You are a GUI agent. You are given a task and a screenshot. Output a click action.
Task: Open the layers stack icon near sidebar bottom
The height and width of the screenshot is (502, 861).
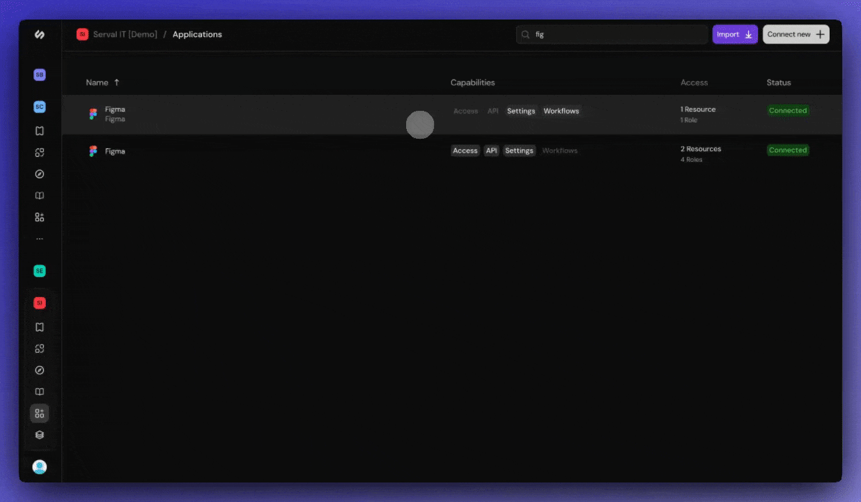[39, 434]
